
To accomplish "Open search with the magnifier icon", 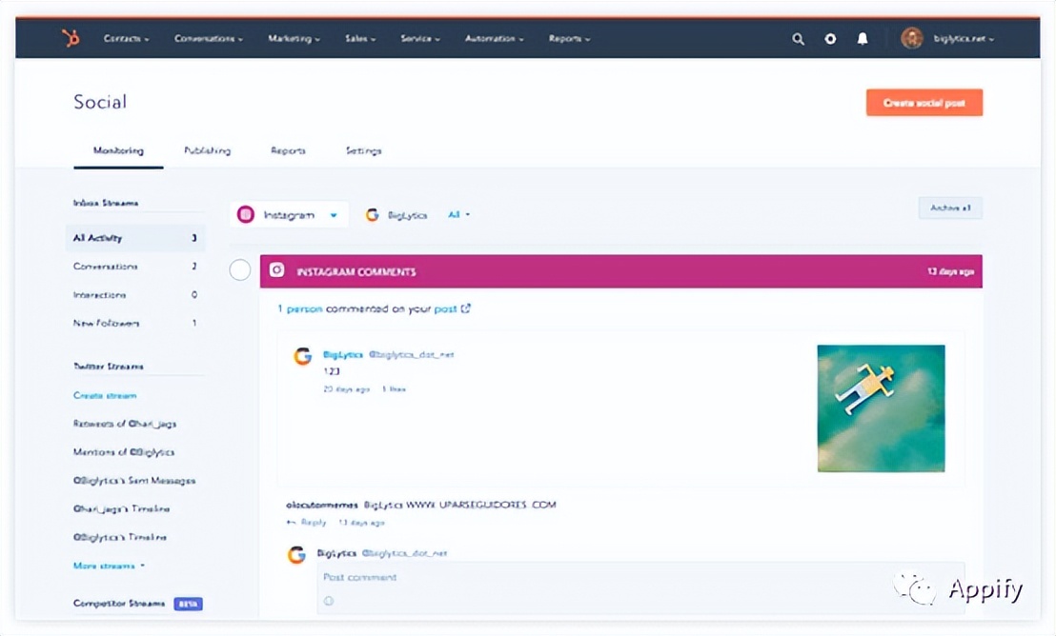I will coord(798,39).
